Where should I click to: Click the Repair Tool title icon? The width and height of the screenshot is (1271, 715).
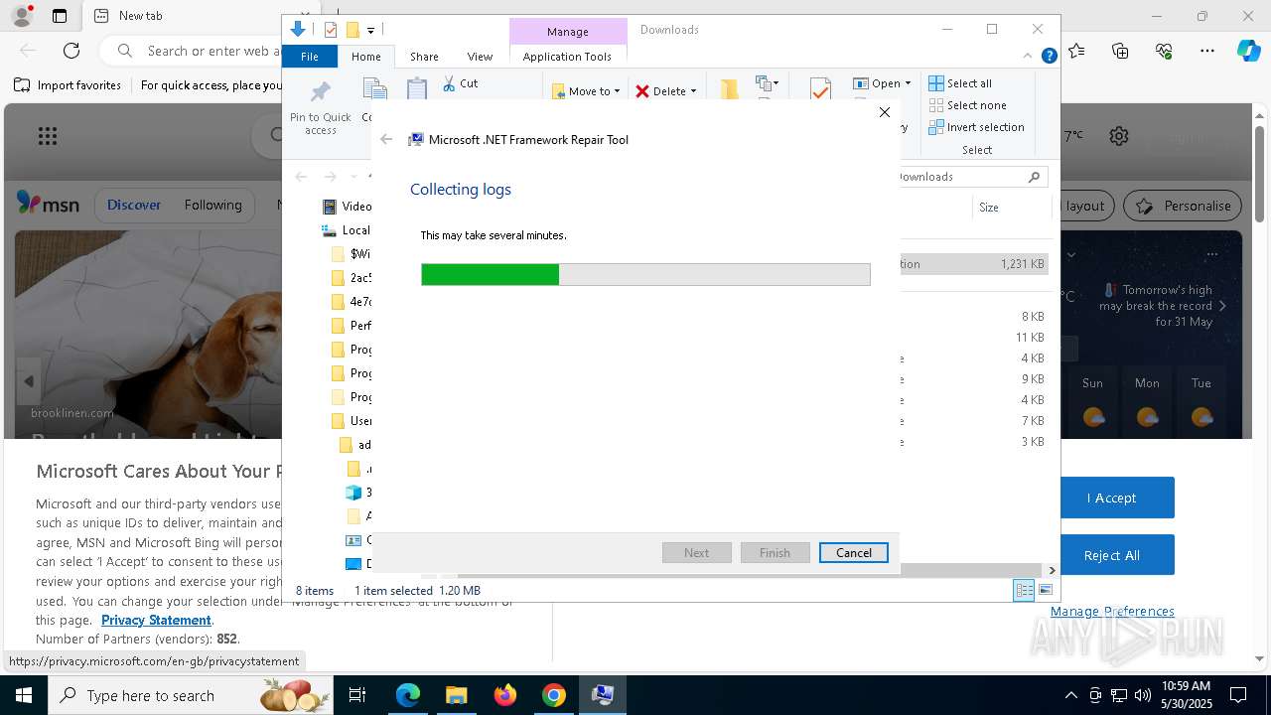tap(417, 140)
